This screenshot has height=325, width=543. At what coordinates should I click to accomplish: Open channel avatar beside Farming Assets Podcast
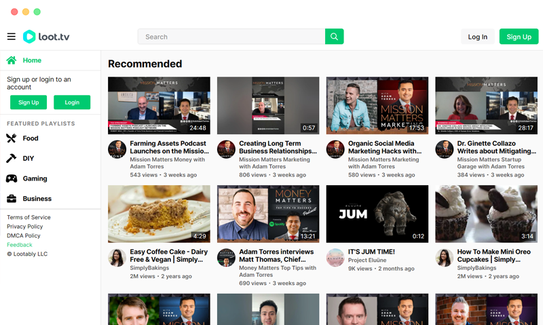[117, 149]
